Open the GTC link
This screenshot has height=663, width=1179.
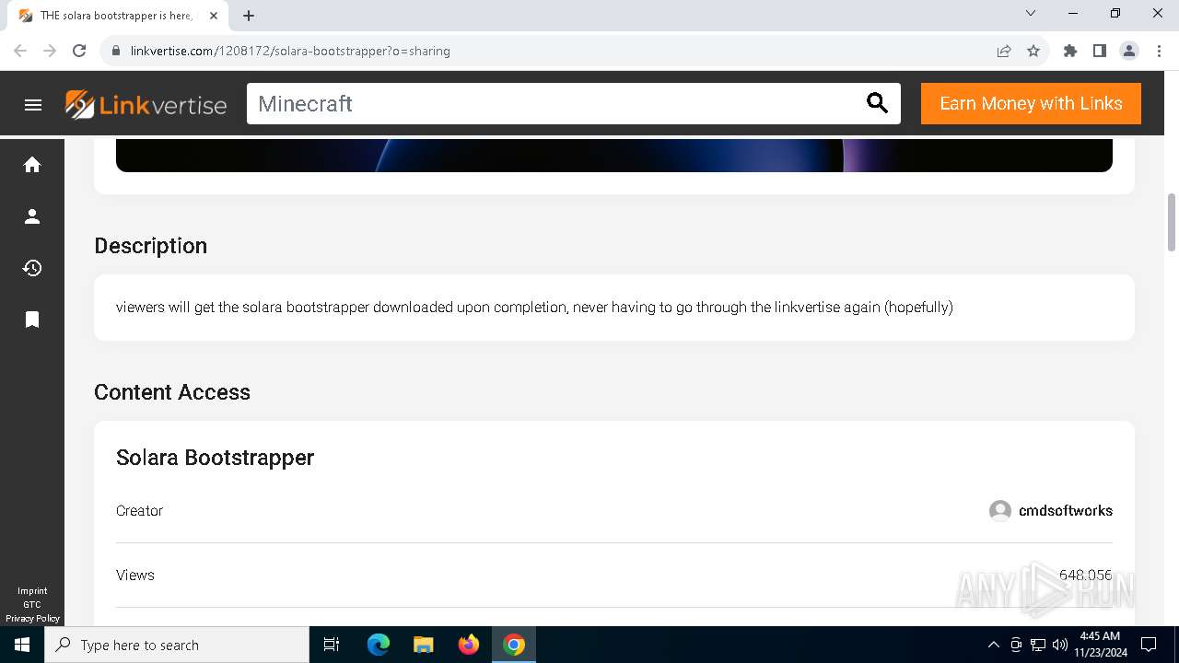(32, 605)
